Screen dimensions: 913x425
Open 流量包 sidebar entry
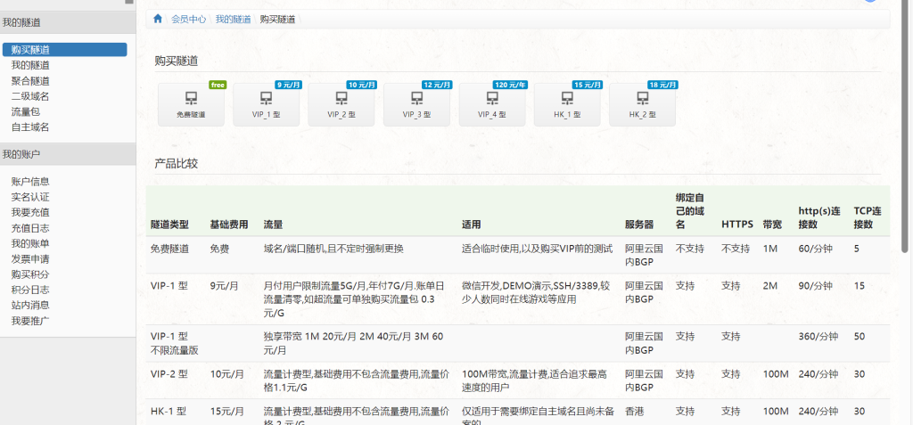tap(25, 111)
